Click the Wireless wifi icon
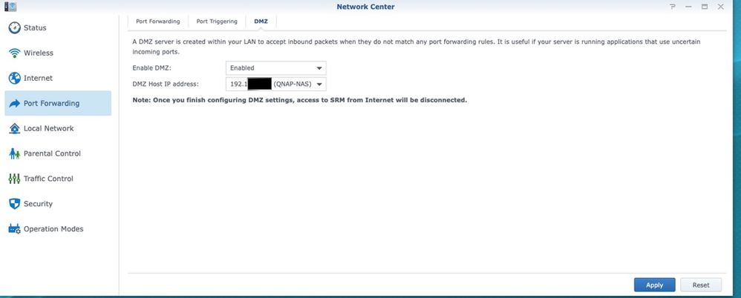Viewport: 741px width, 298px height. [15, 53]
